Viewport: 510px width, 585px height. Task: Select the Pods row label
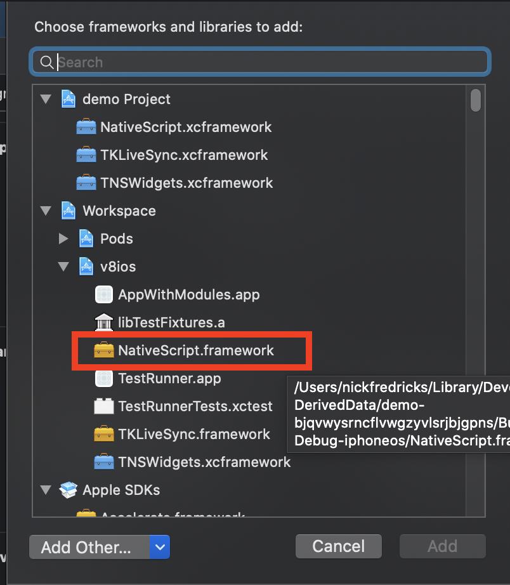pos(117,239)
